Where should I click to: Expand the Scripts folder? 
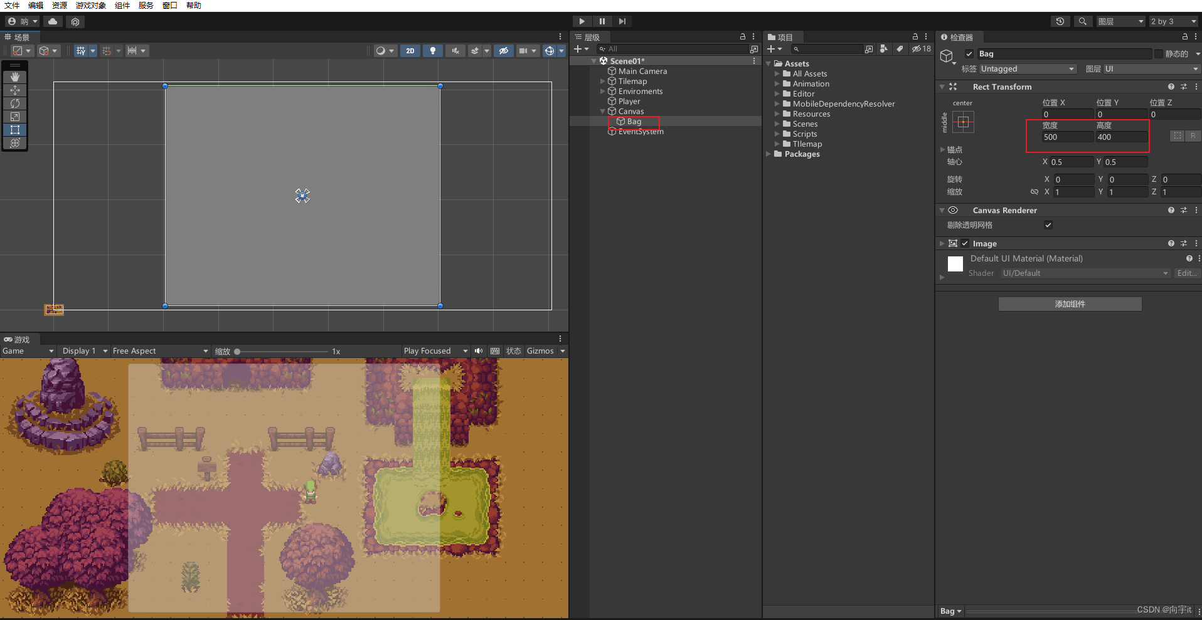(x=777, y=134)
